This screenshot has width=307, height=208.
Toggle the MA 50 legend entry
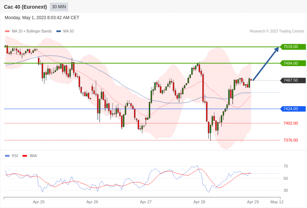click(65, 31)
